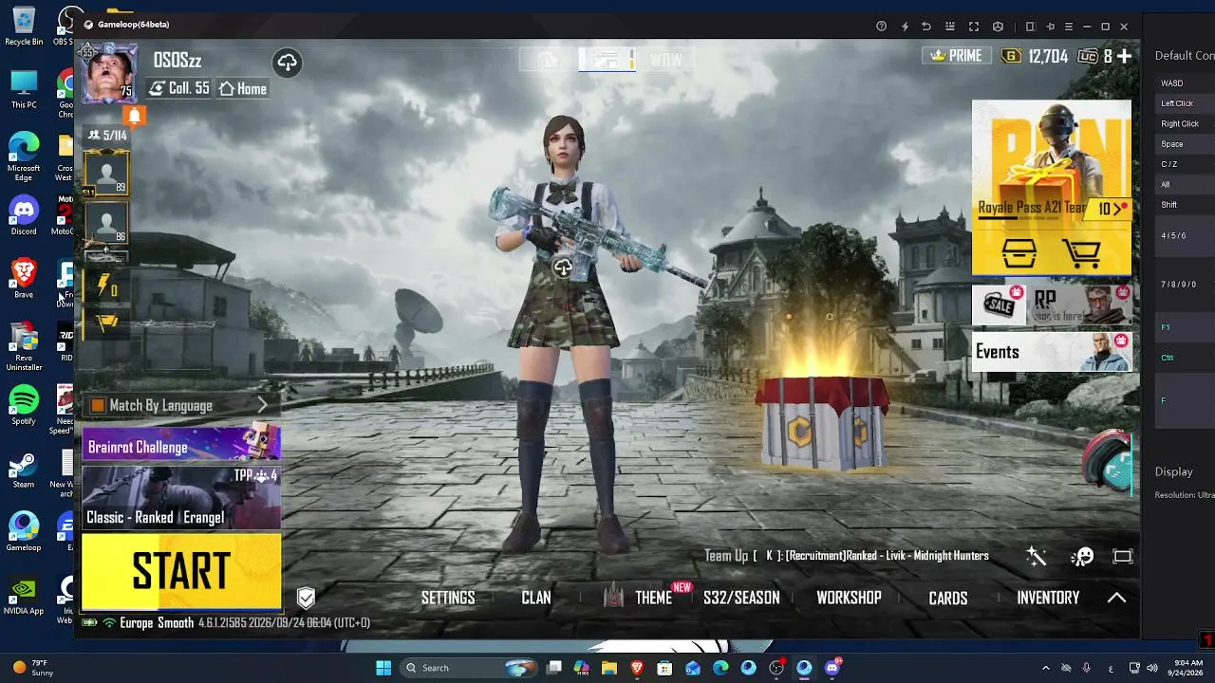
Task: Click the lightning energy icon
Action: coord(105,285)
